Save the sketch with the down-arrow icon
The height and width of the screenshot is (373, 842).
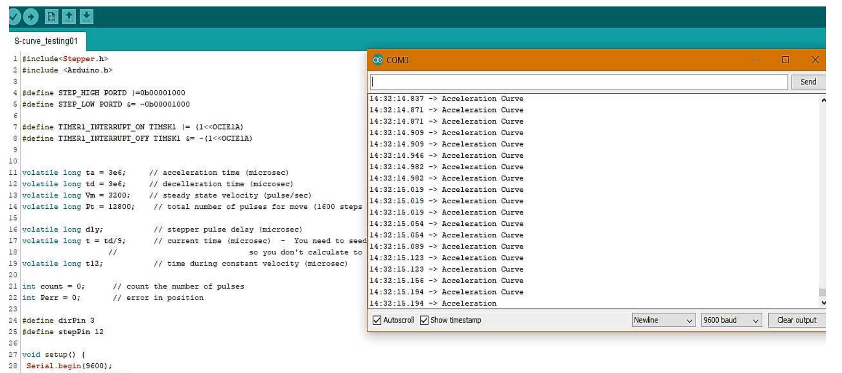(86, 17)
